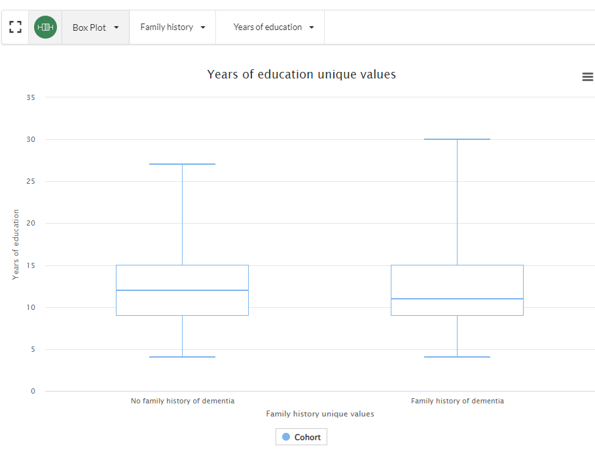Click the 'Family history unique values' axis title
595x457 pixels.
pyautogui.click(x=319, y=414)
